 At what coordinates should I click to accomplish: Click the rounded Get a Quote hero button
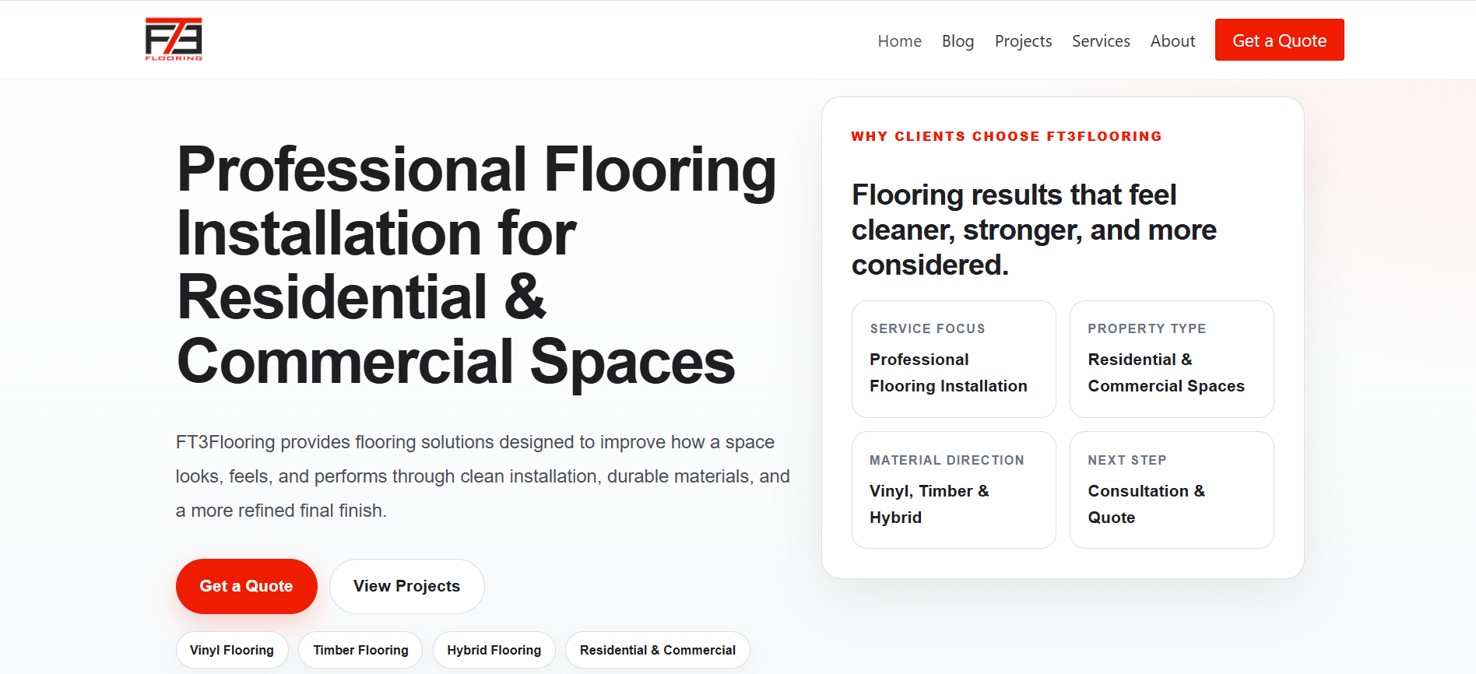(x=246, y=586)
